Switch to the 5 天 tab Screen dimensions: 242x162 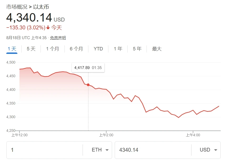pos(31,49)
